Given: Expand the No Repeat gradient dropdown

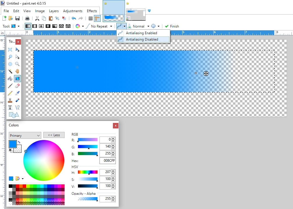Looking at the screenshot, I should point(111,26).
